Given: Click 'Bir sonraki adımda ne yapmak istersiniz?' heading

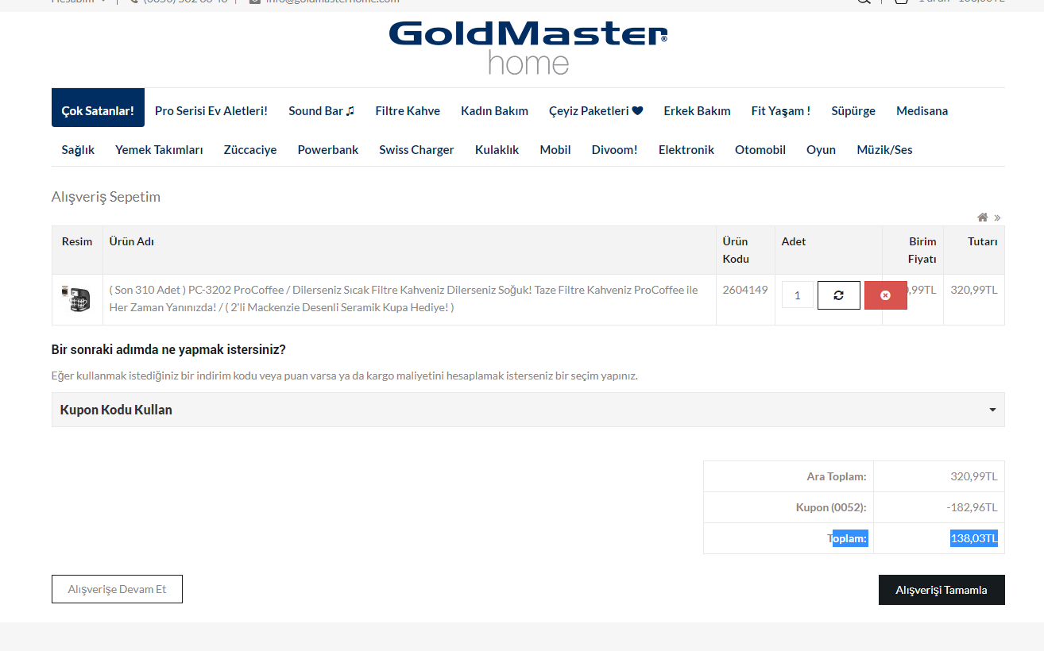Looking at the screenshot, I should coord(168,349).
